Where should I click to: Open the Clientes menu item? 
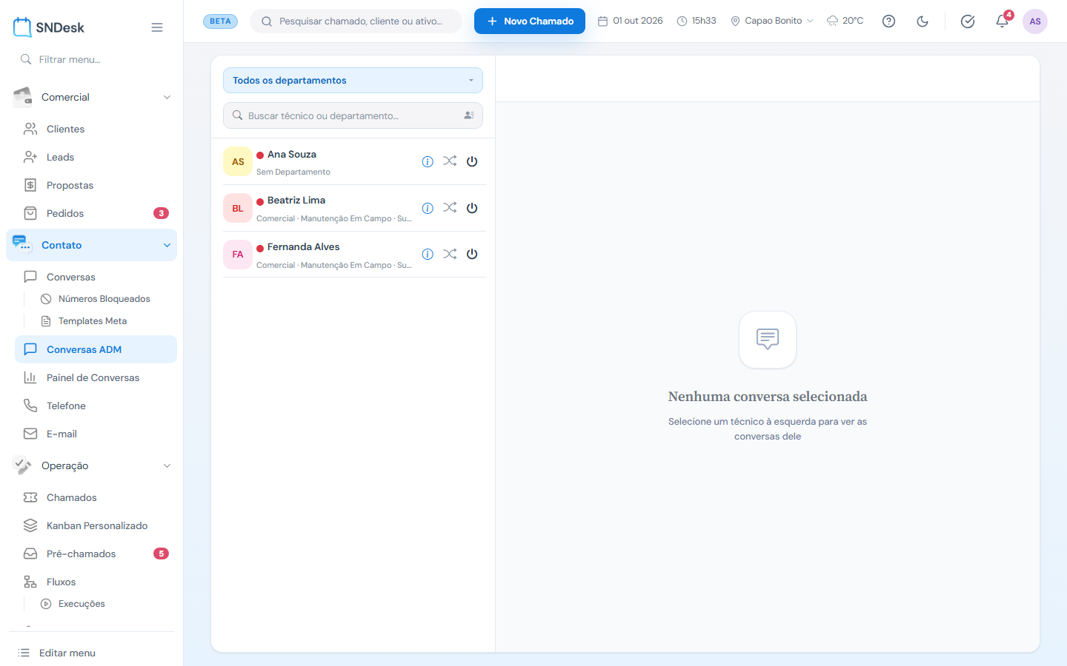tap(96, 129)
